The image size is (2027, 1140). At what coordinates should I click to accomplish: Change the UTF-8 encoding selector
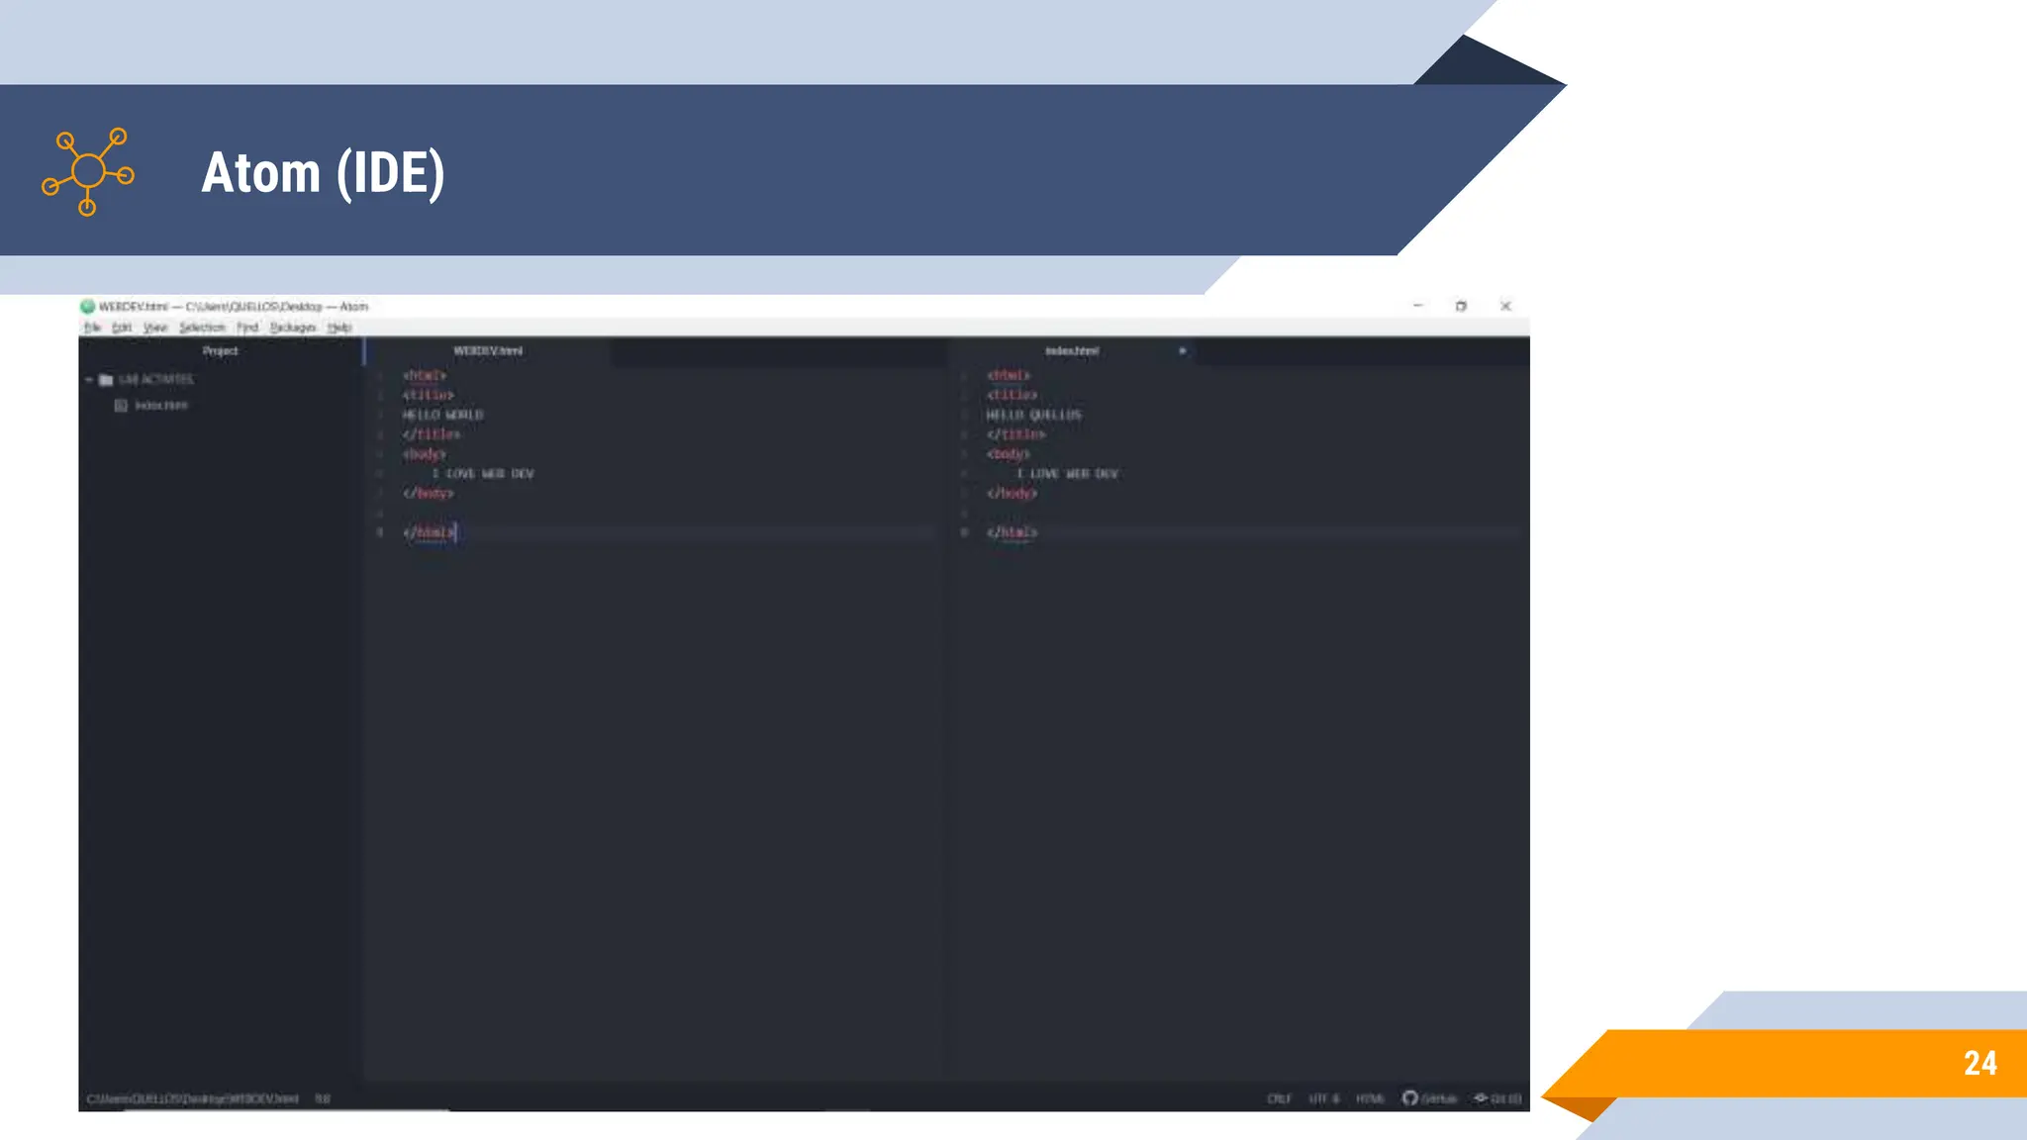[1323, 1098]
